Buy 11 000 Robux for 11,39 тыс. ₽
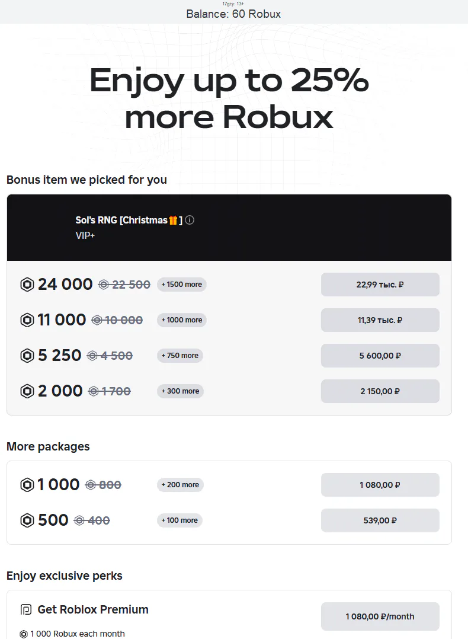Screen dimensions: 468x639 (380, 320)
